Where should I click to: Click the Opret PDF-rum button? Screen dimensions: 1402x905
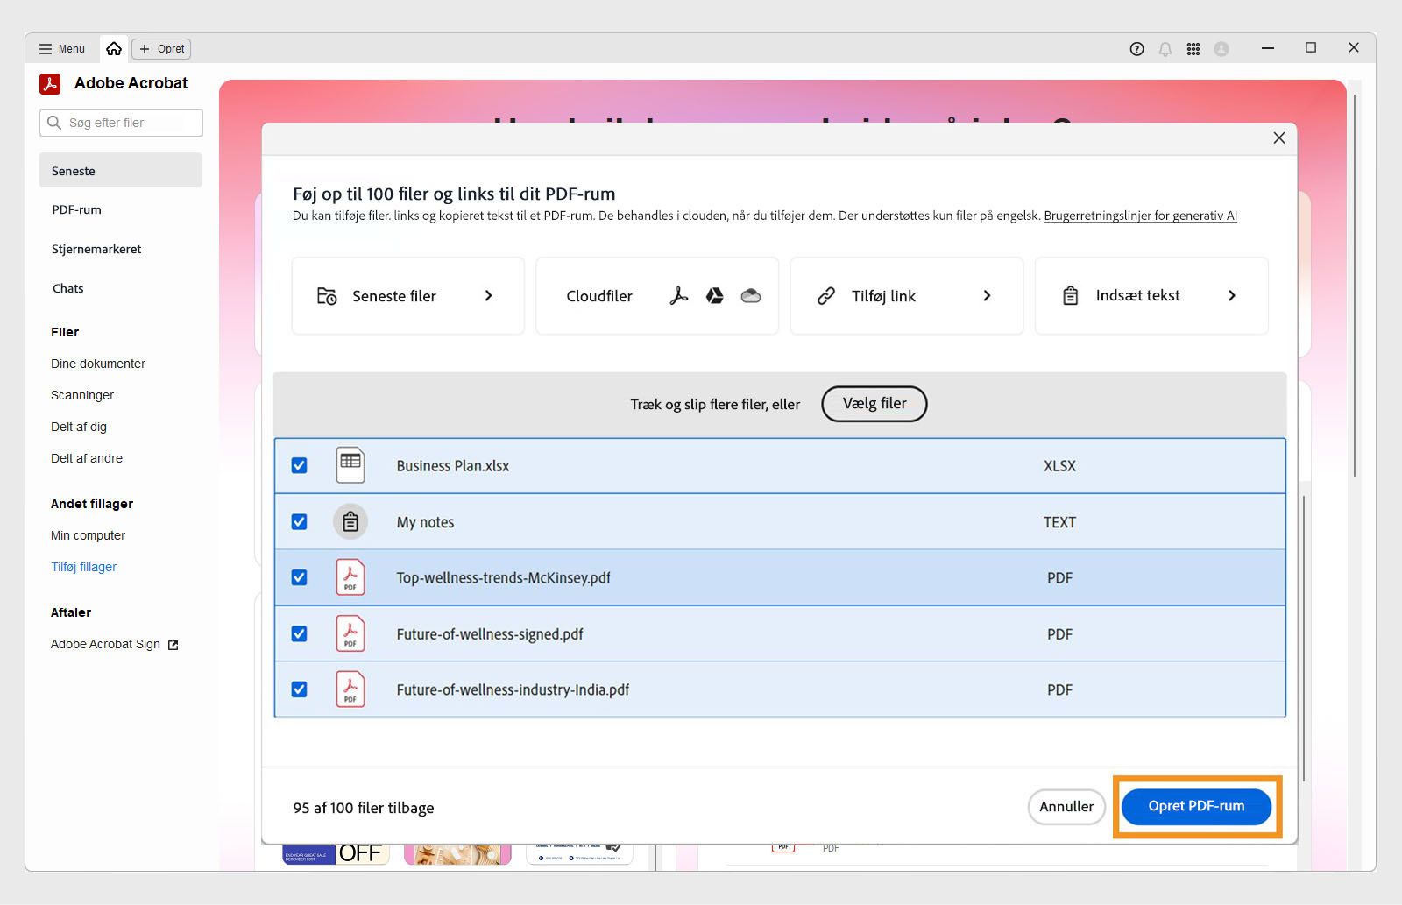pos(1196,806)
